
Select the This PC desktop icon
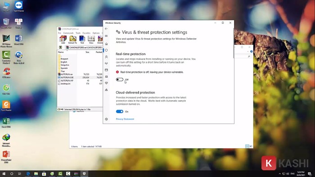click(6, 6)
